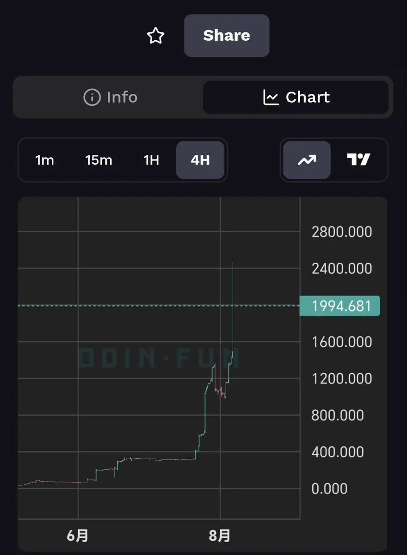Click the chart graph icon on Chart tab
Screen dimensions: 407x555
[271, 97]
